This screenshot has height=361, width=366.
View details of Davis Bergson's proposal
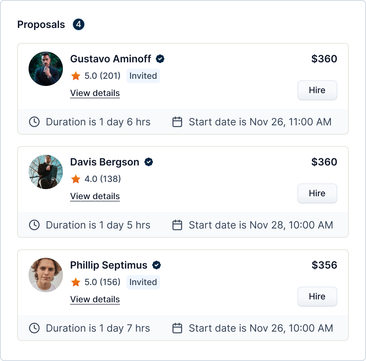click(x=95, y=196)
